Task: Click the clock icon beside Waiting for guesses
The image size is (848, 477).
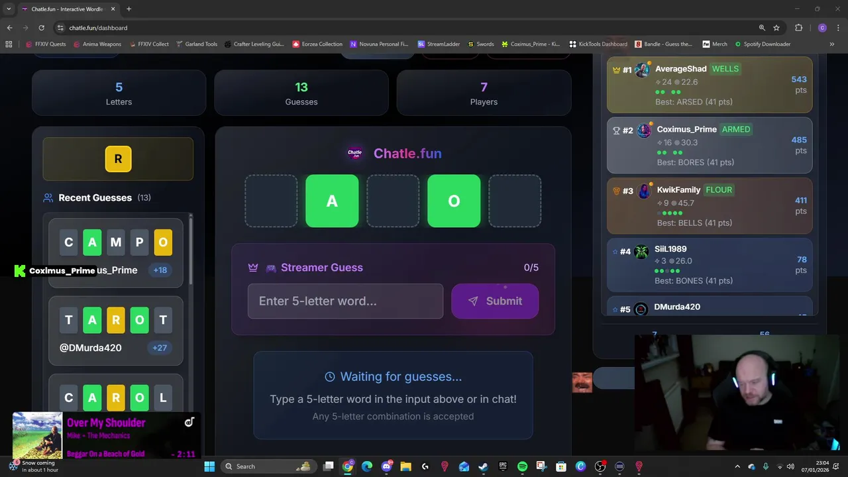Action: point(330,376)
